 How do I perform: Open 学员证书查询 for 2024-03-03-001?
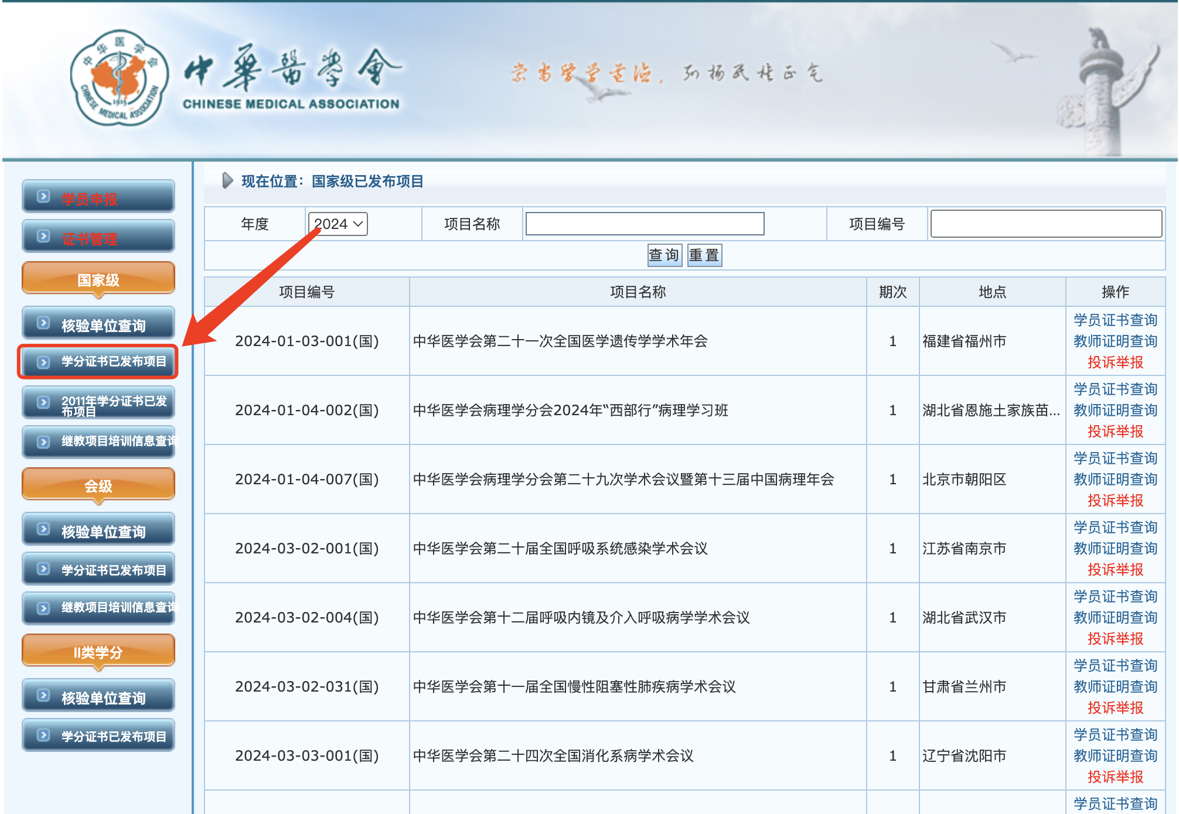click(x=1115, y=735)
